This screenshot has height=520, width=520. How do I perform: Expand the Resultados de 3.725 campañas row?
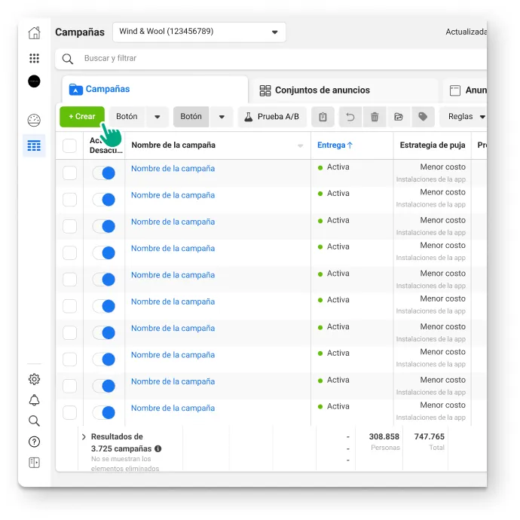(x=84, y=437)
